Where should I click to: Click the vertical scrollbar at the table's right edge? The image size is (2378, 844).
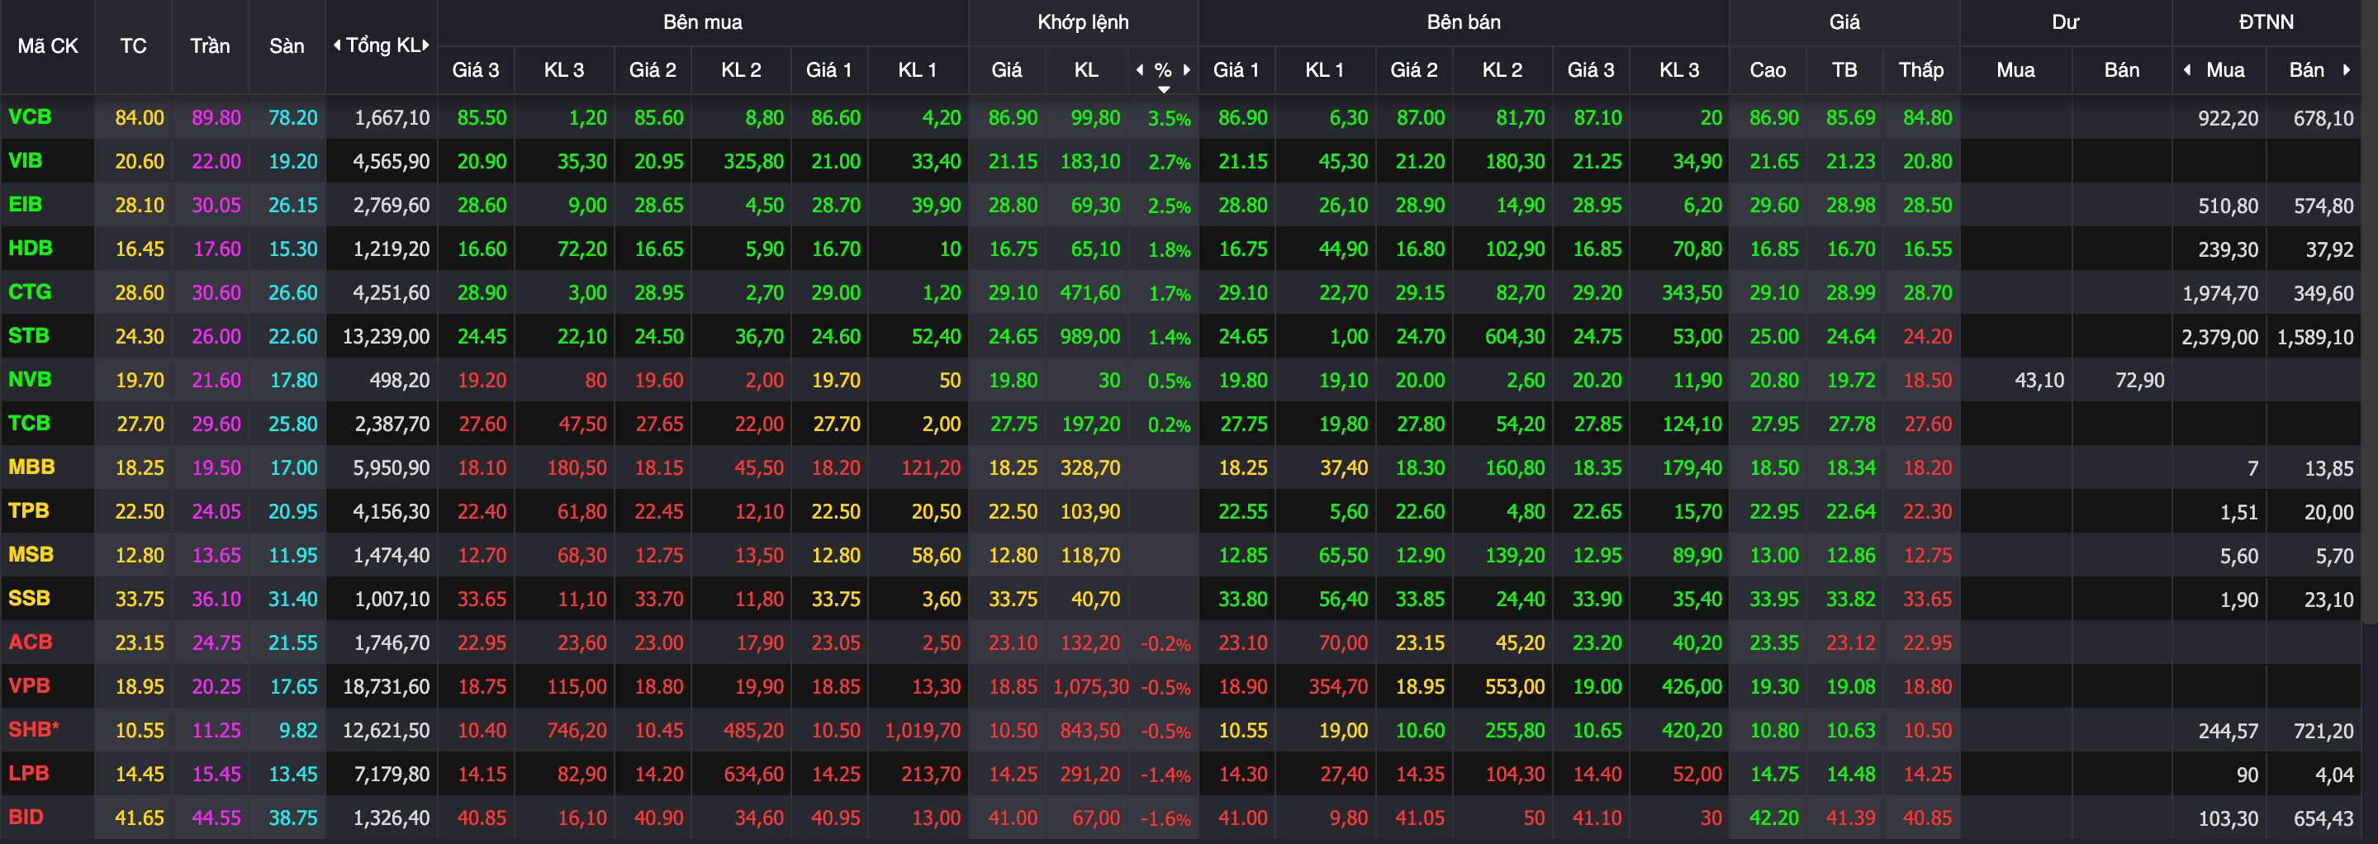point(2370,314)
